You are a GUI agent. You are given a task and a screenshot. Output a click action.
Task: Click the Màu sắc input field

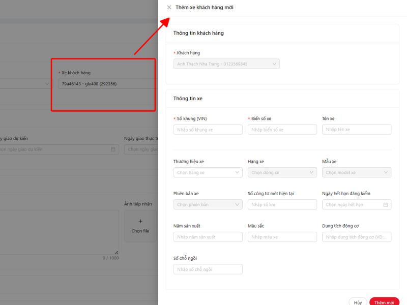coord(282,237)
